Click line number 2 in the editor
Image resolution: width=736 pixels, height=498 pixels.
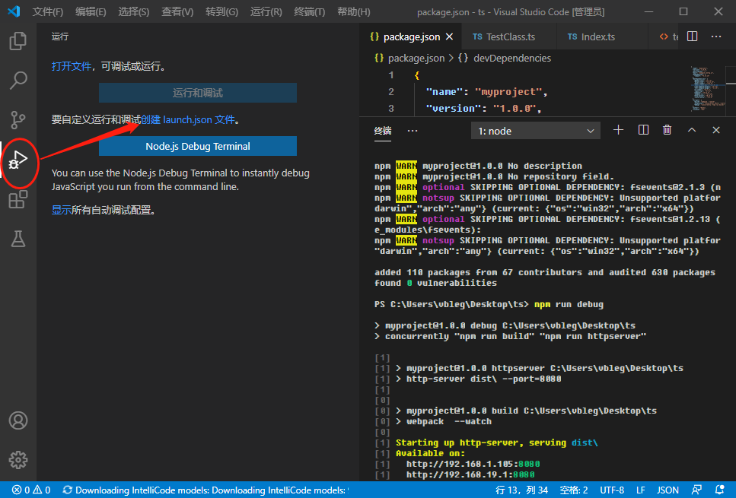[391, 91]
